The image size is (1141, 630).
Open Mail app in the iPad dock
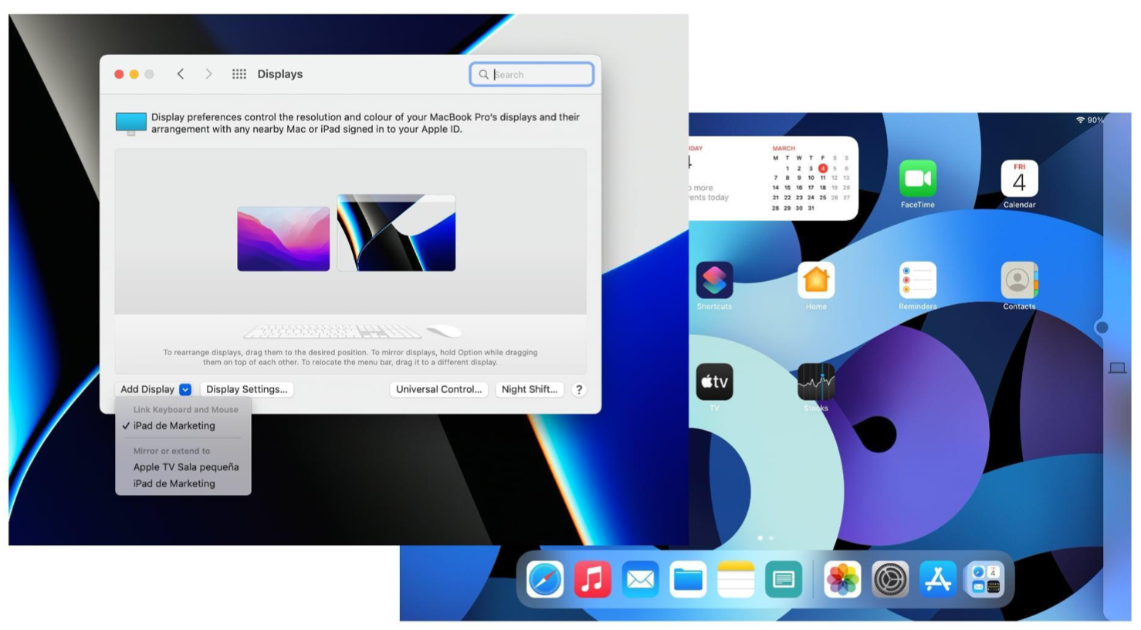point(640,579)
